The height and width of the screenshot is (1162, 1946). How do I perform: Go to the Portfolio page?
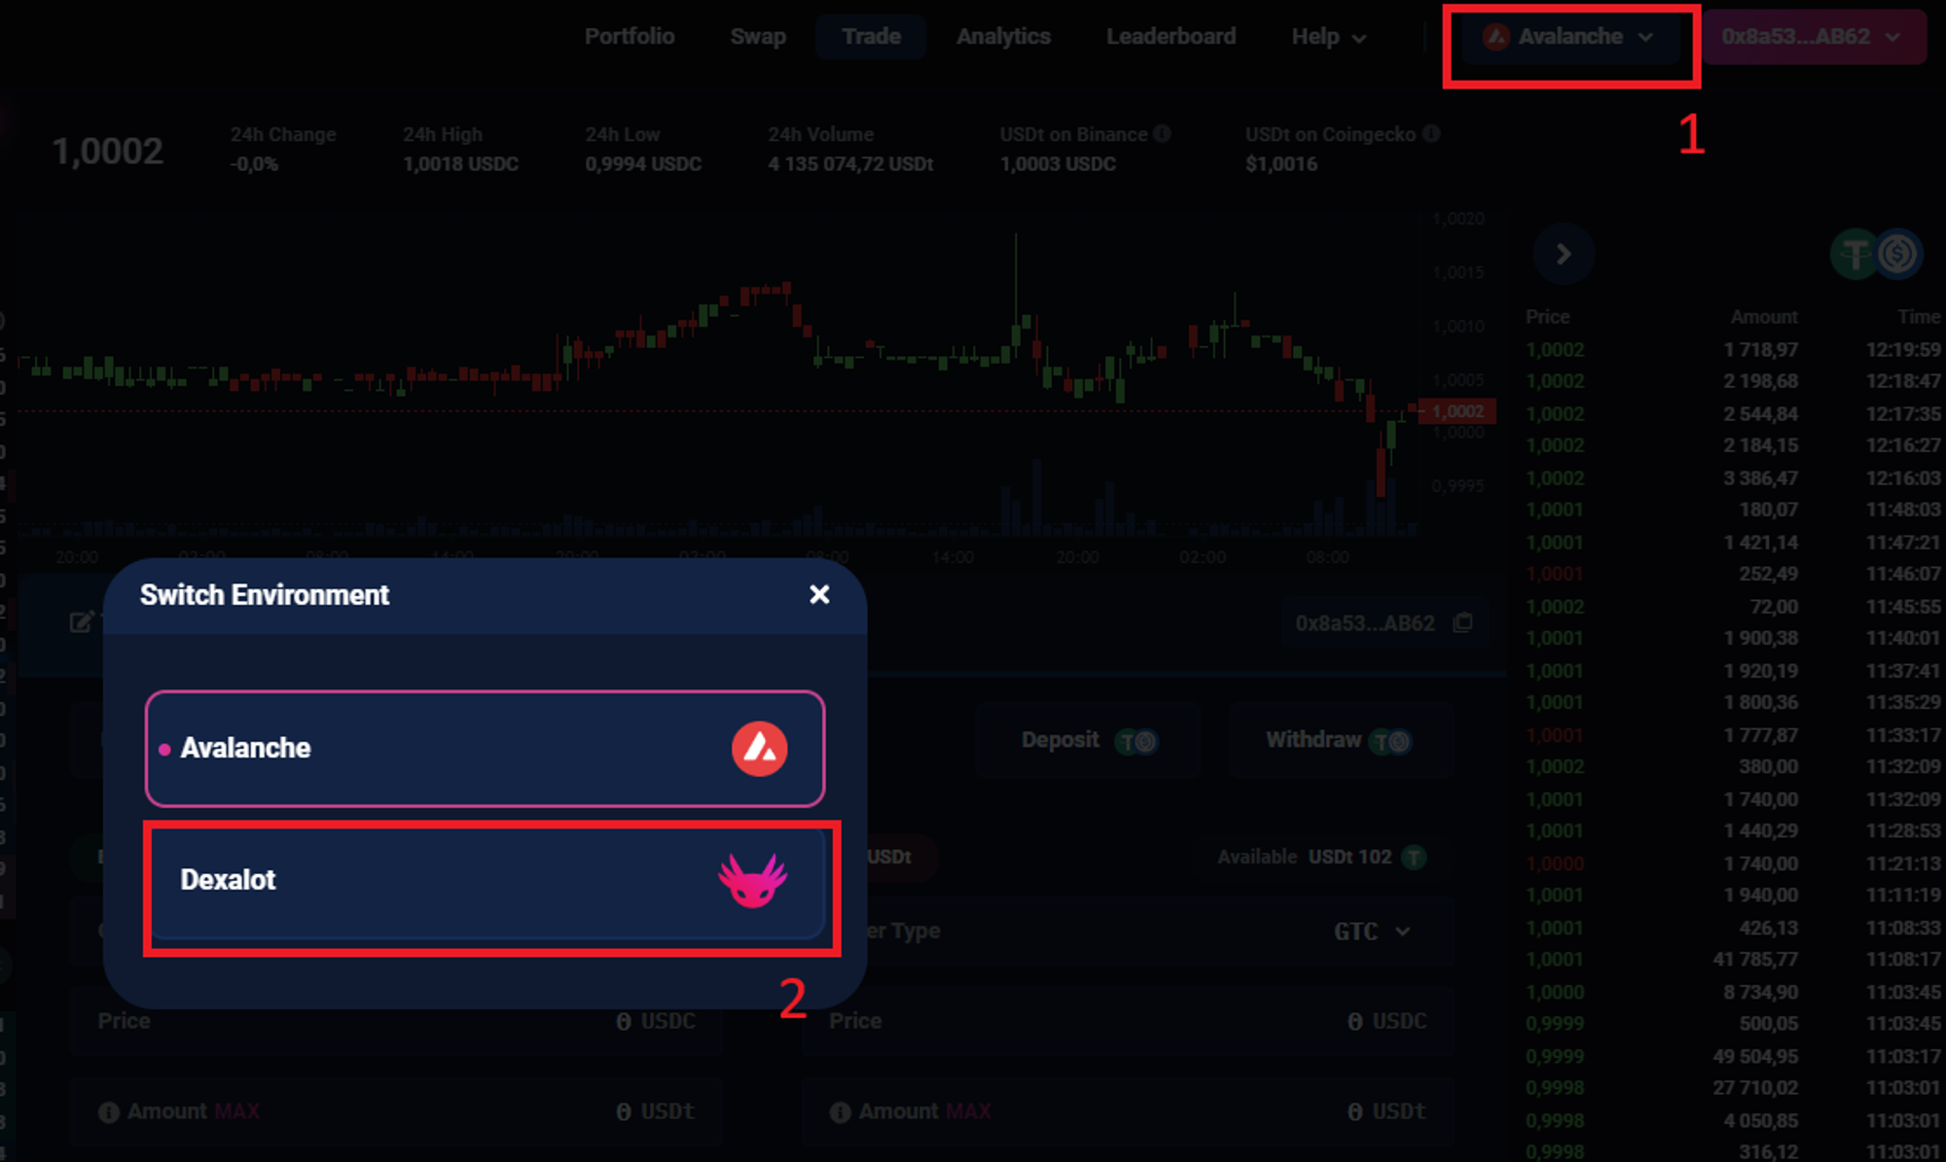coord(630,37)
